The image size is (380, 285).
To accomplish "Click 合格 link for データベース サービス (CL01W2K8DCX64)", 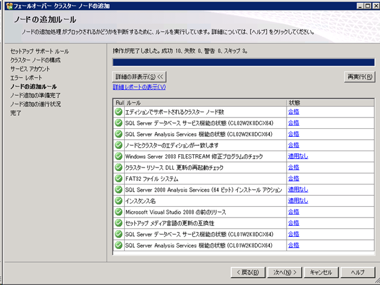I will tap(293, 234).
